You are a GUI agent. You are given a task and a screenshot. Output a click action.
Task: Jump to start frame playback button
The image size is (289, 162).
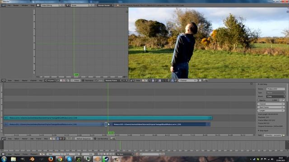click(98, 154)
